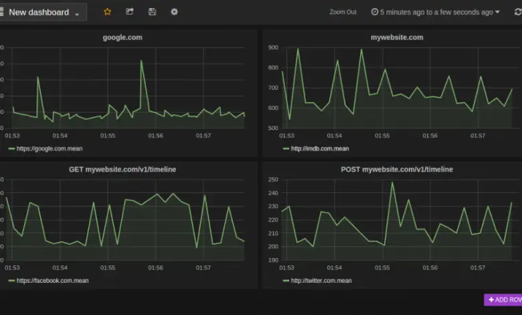The width and height of the screenshot is (522, 315).
Task: Open color picker for twitter.com.mean legend swatch
Action: pos(286,281)
